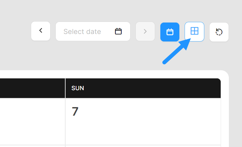Reset the calendar with the circular arrow

(219, 32)
